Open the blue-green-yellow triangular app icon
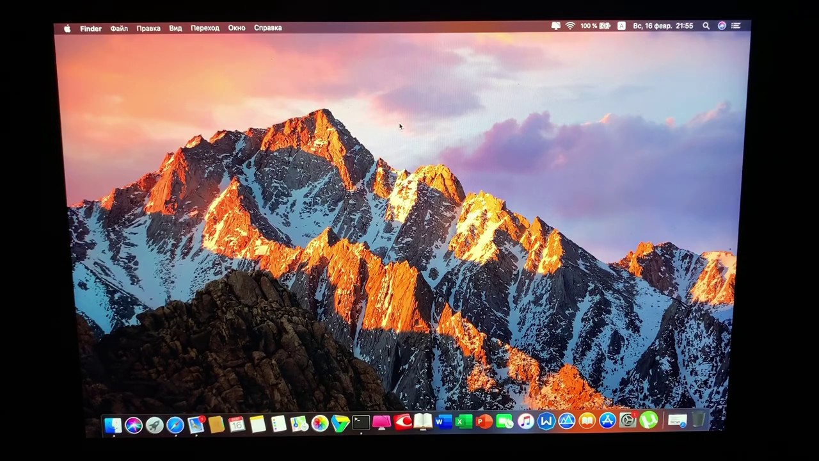 [x=340, y=423]
